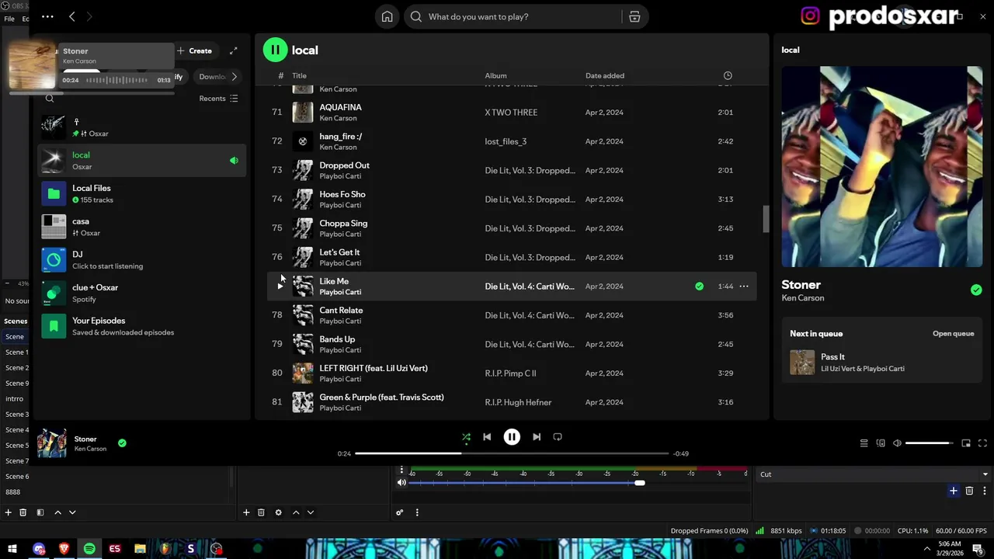Viewport: 994px width, 559px height.
Task: Move scene down arrow in OBS Scenes
Action: coord(72,512)
